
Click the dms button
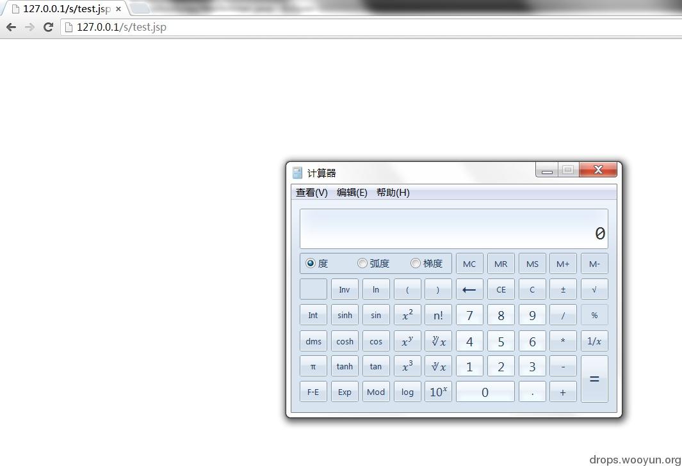coord(313,341)
